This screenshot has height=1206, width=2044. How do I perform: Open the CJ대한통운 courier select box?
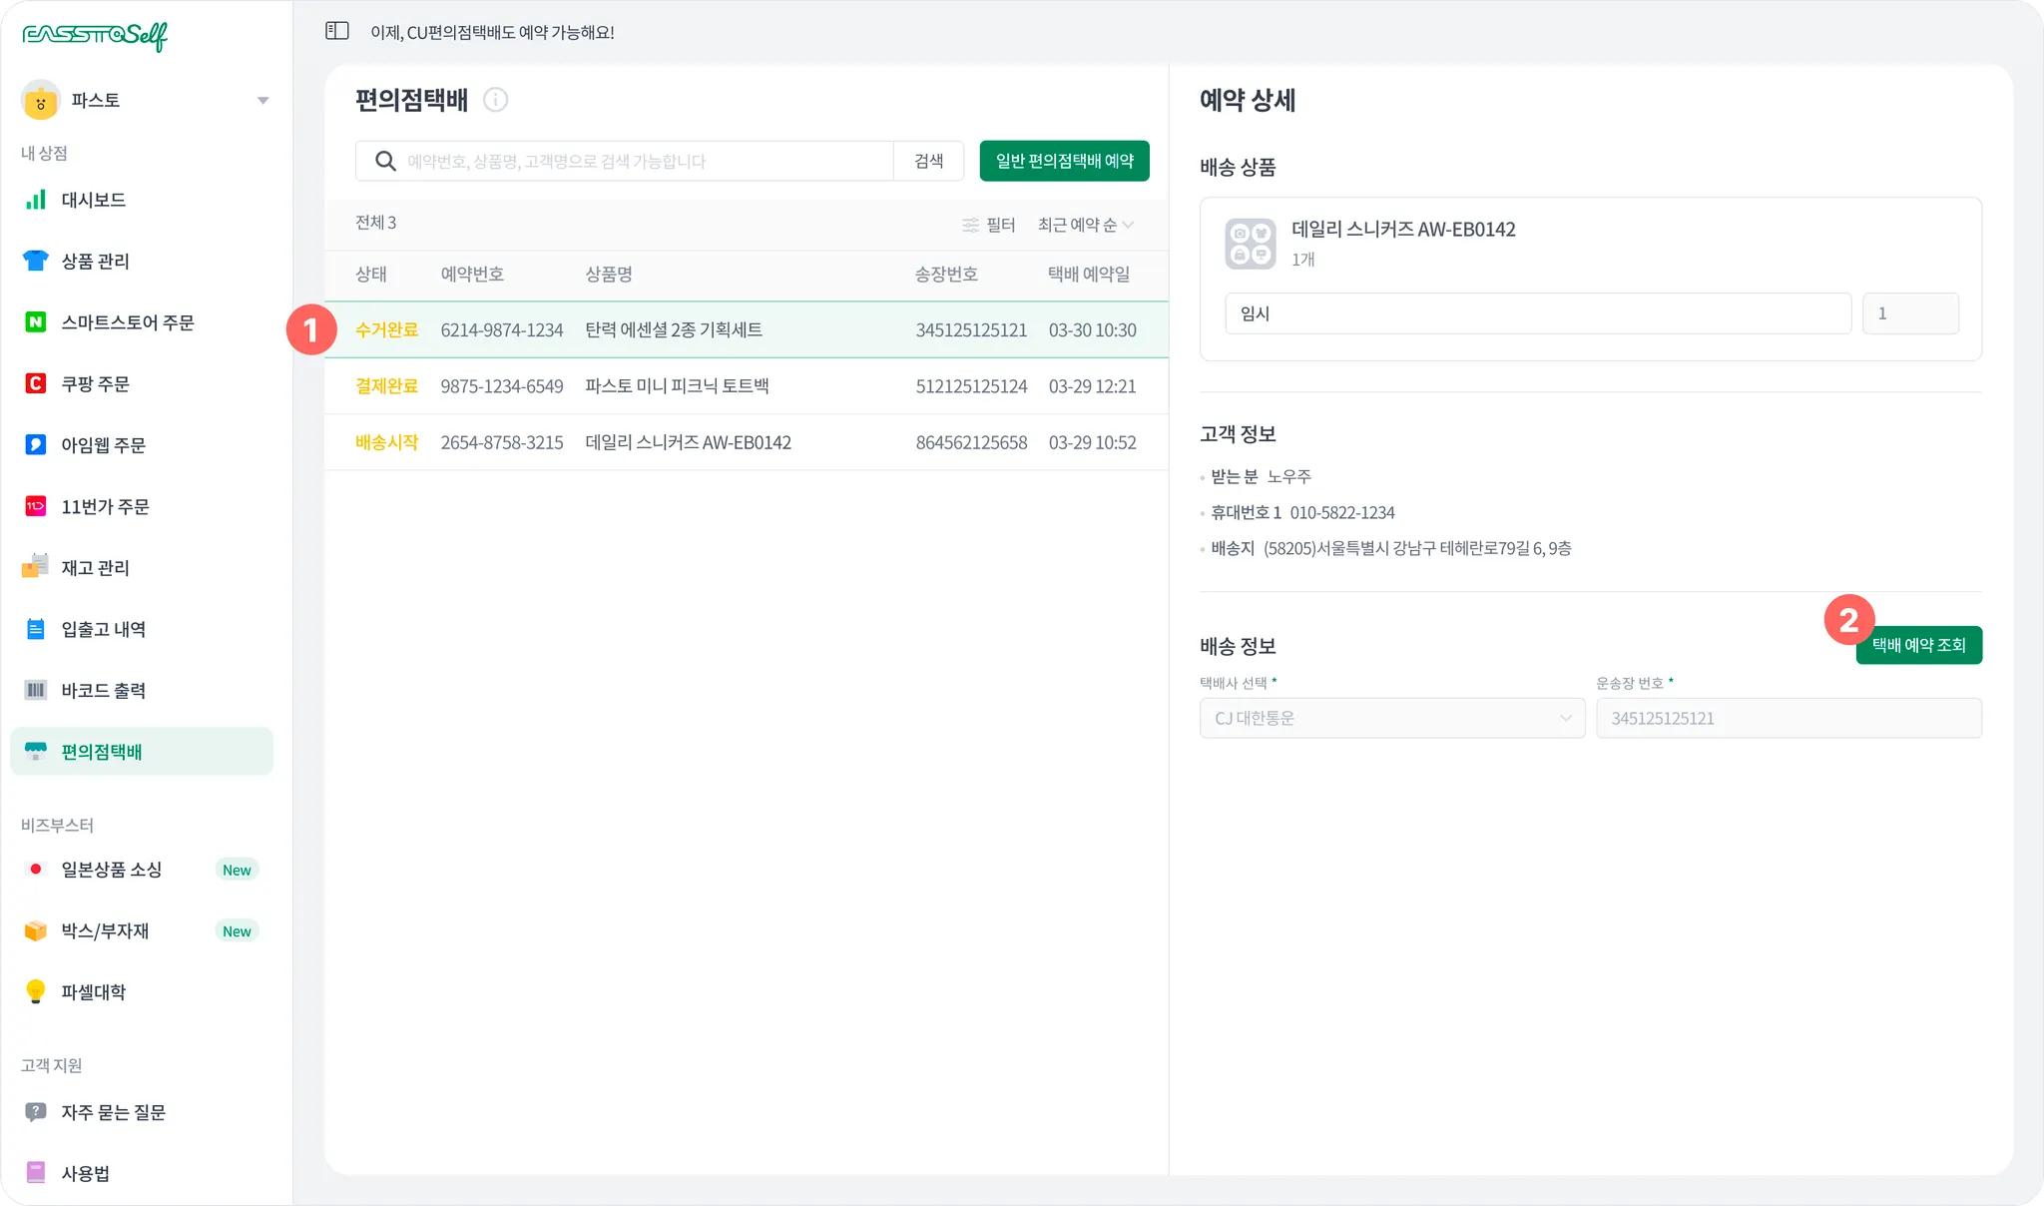(1391, 718)
